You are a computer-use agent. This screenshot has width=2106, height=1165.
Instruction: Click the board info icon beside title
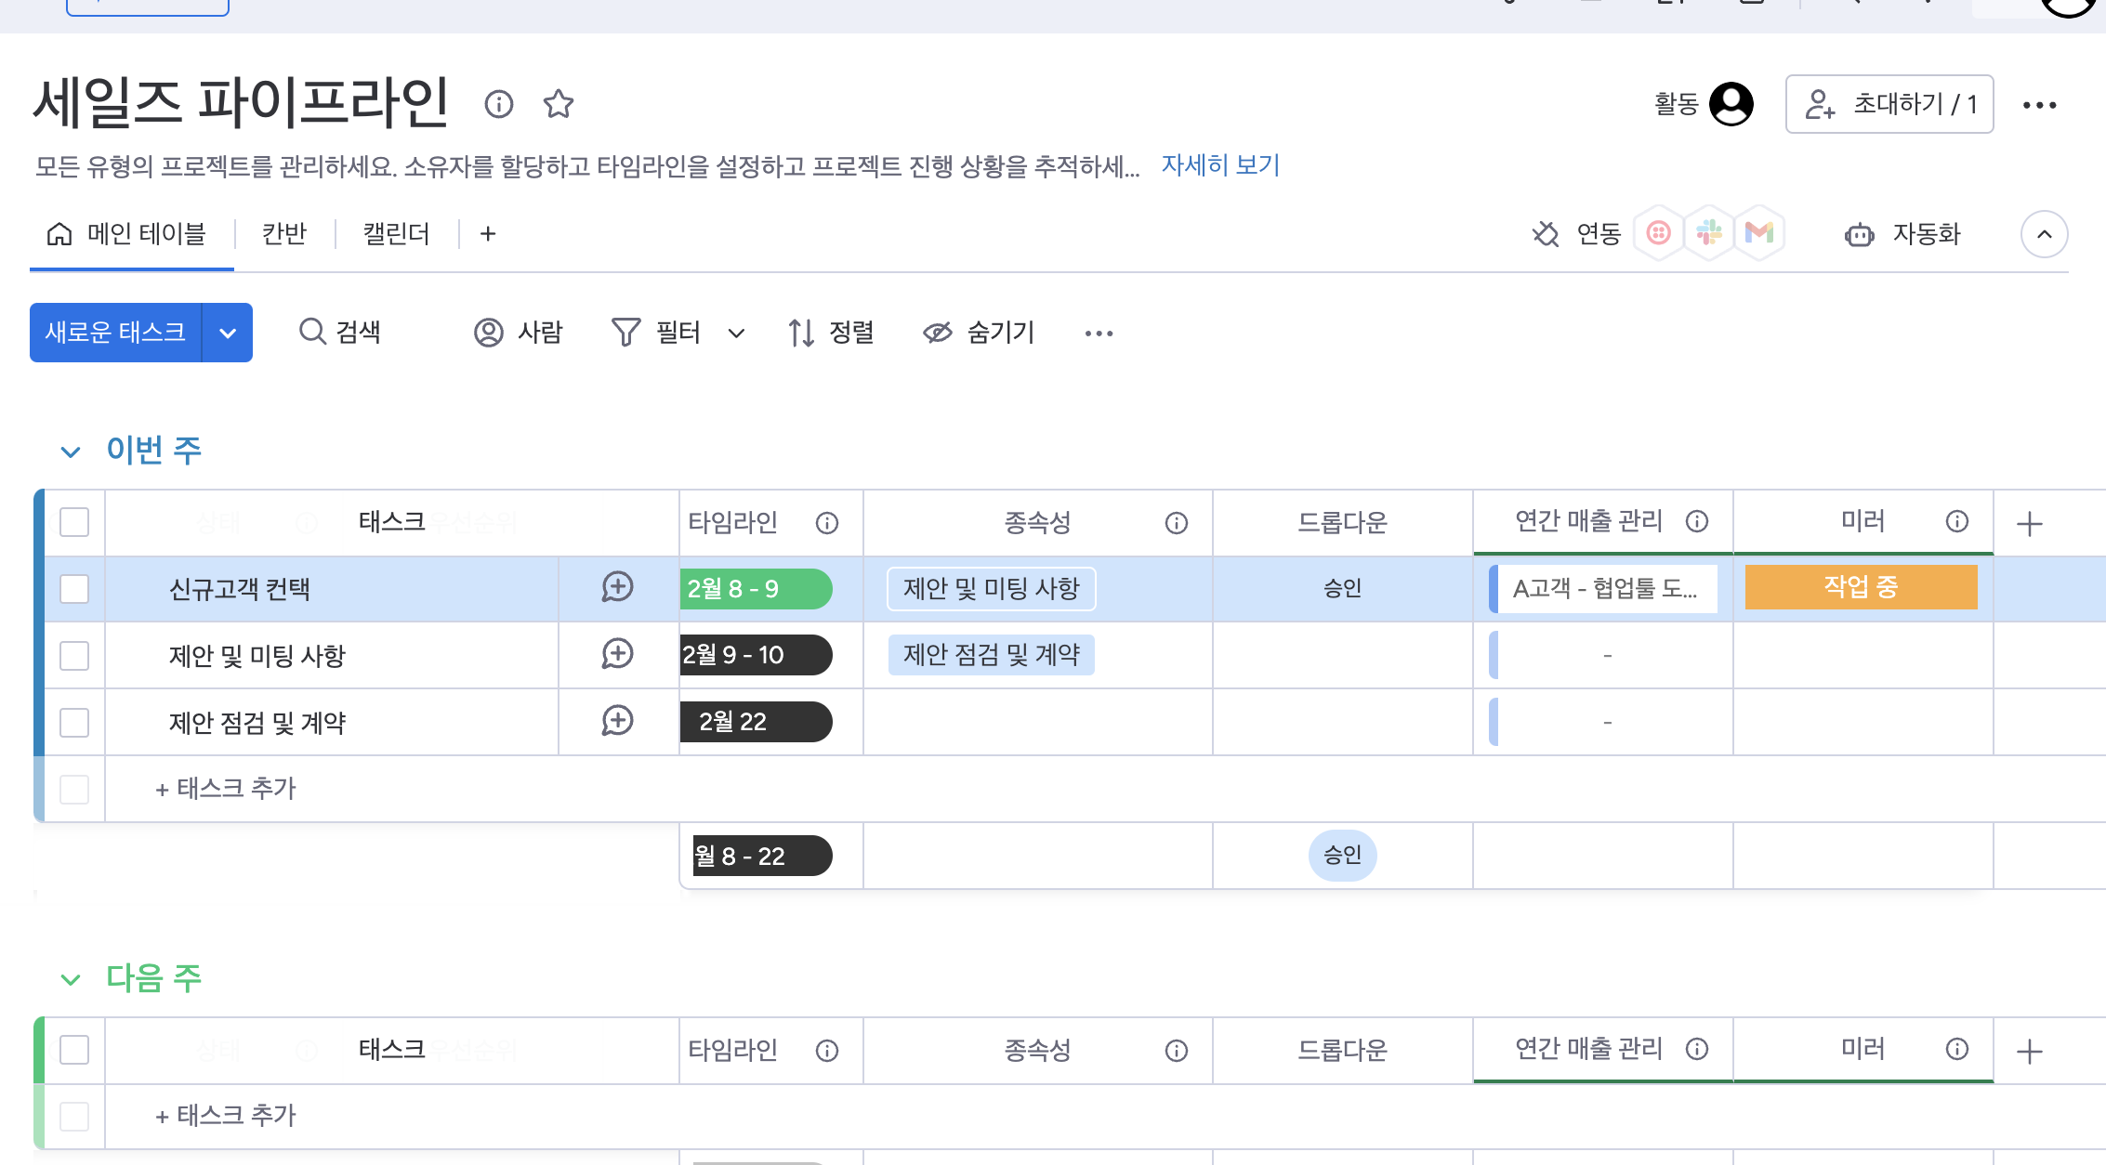499,104
